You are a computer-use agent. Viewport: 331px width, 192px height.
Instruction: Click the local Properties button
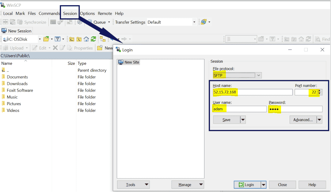click(x=80, y=48)
